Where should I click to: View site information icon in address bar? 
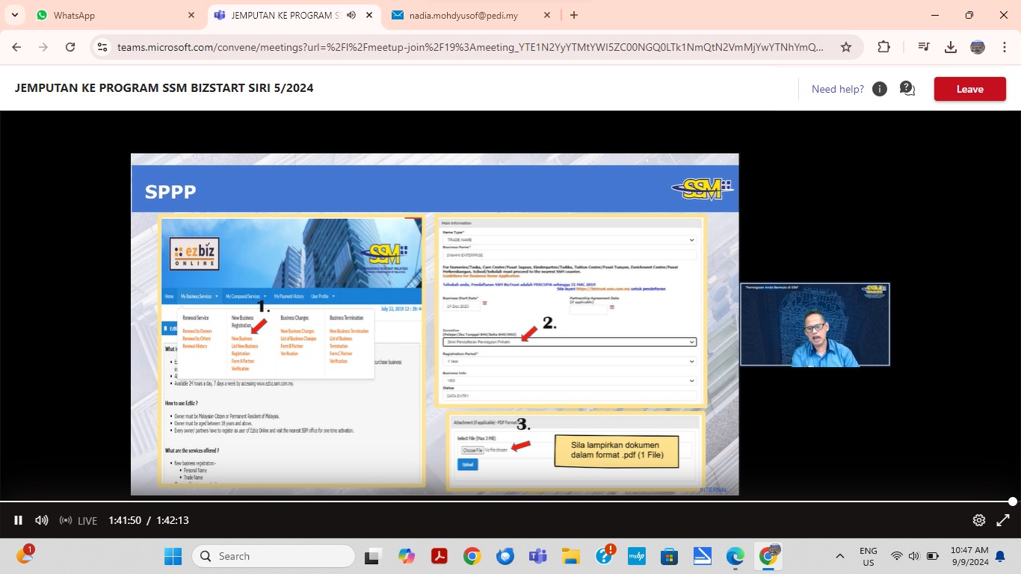click(103, 47)
